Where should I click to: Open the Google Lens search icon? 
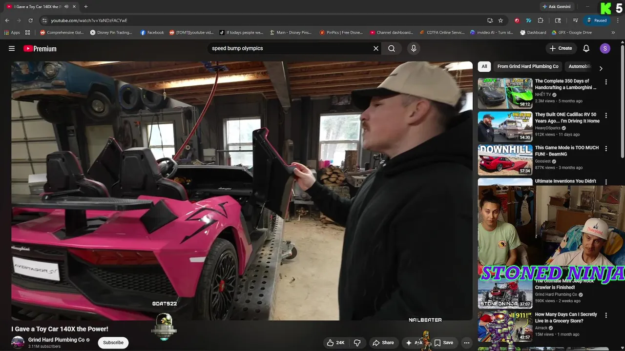(x=558, y=20)
